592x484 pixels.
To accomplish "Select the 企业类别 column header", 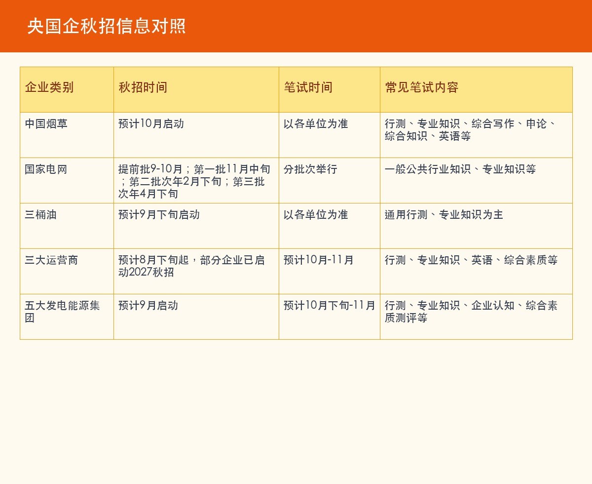I will pyautogui.click(x=67, y=89).
